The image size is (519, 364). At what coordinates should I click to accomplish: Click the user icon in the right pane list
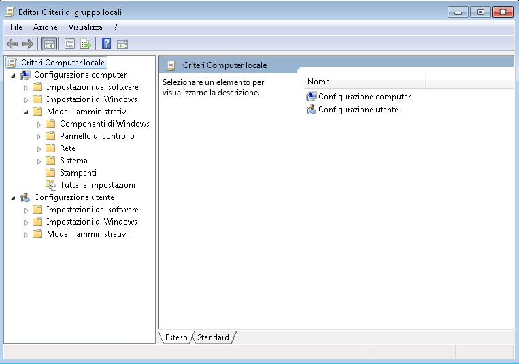(311, 110)
